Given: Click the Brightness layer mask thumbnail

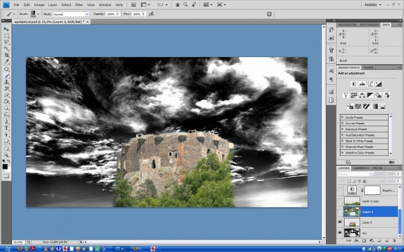Looking at the screenshot, I should point(372,190).
